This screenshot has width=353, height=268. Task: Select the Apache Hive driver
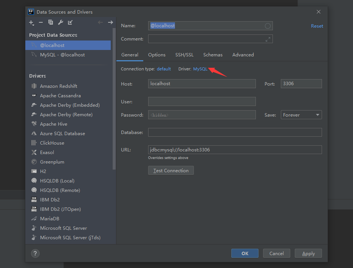point(69,124)
